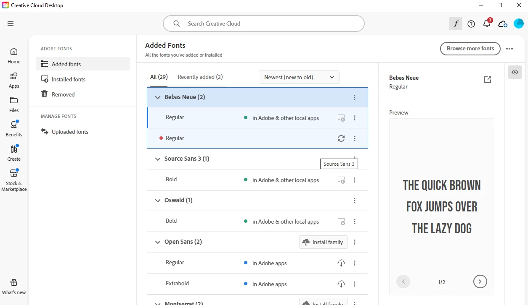
Task: Open three-dot menu next to Browse more fonts
Action: (x=509, y=49)
